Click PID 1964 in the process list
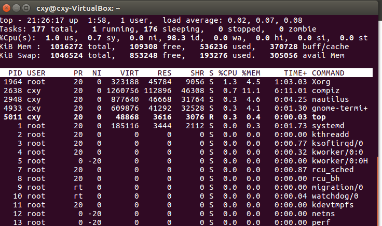This screenshot has height=226, width=382. (x=12, y=82)
